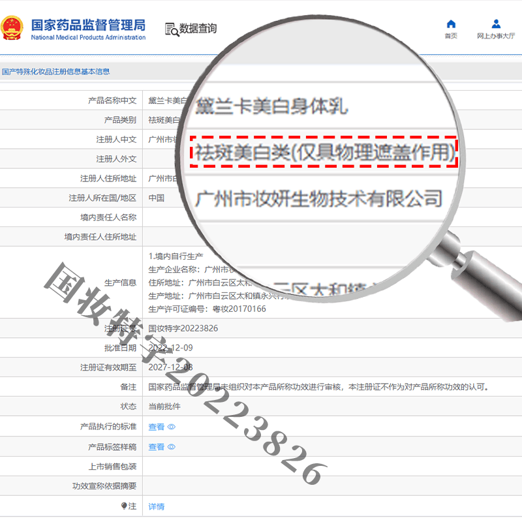Click the 产品类别 label
This screenshot has height=522, width=522.
click(120, 120)
